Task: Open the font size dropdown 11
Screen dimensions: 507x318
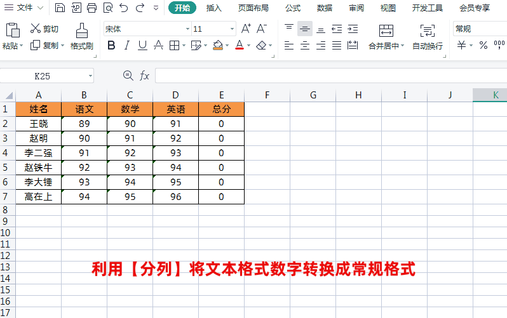Action: click(x=232, y=29)
